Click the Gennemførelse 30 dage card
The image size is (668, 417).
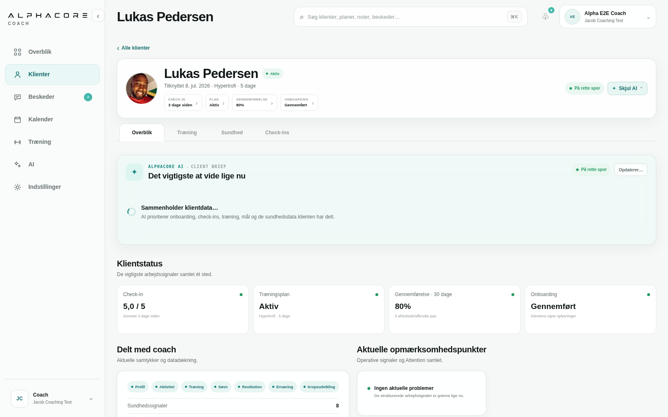[455, 309]
